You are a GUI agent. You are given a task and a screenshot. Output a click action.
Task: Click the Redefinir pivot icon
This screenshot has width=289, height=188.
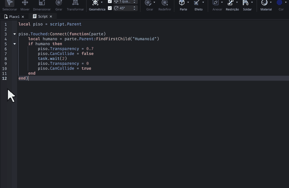tap(165, 3)
